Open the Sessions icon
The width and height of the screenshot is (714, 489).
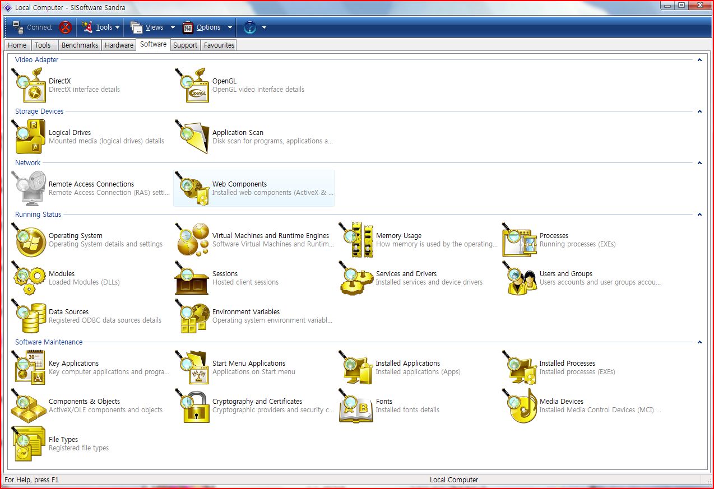coord(192,278)
